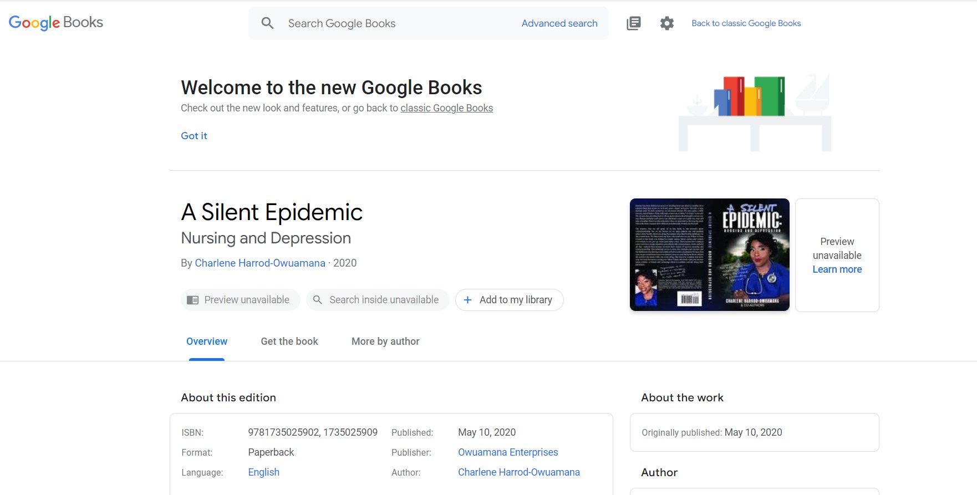Viewport: 977px width, 495px height.
Task: Click the magnifying glass search icon
Action: click(267, 23)
